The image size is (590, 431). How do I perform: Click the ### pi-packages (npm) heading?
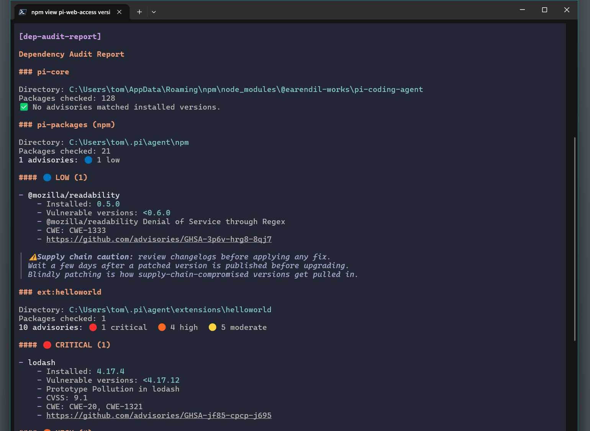click(x=67, y=125)
